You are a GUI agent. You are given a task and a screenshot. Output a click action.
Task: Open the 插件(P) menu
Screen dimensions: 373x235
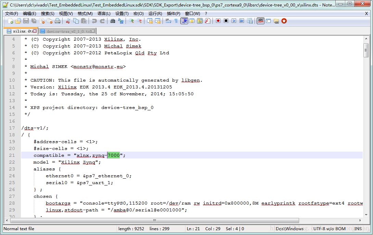[x=173, y=14]
